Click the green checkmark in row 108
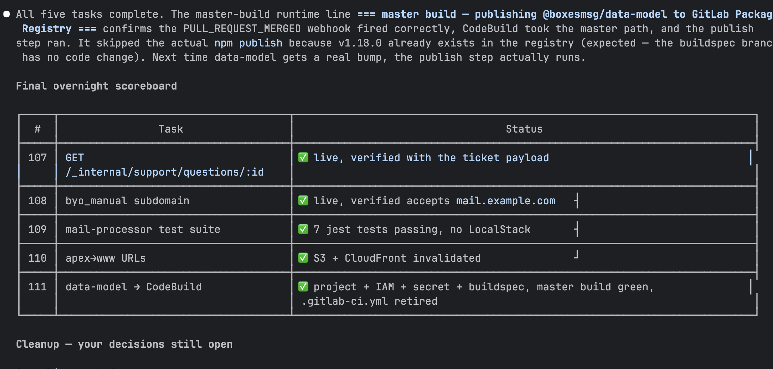773x369 pixels. [x=303, y=200]
